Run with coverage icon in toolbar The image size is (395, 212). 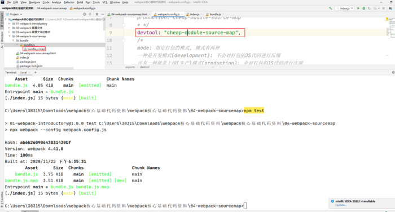point(369,8)
